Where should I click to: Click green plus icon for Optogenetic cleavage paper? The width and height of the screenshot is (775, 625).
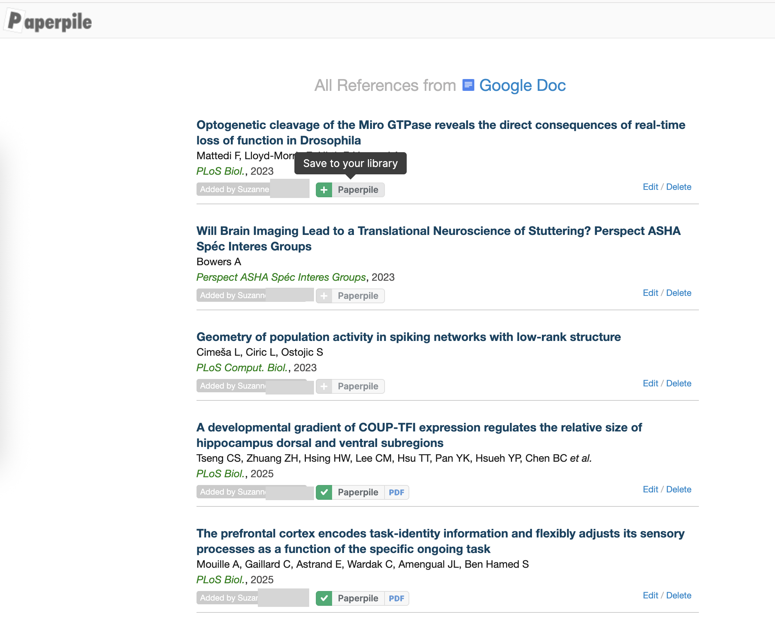[324, 190]
